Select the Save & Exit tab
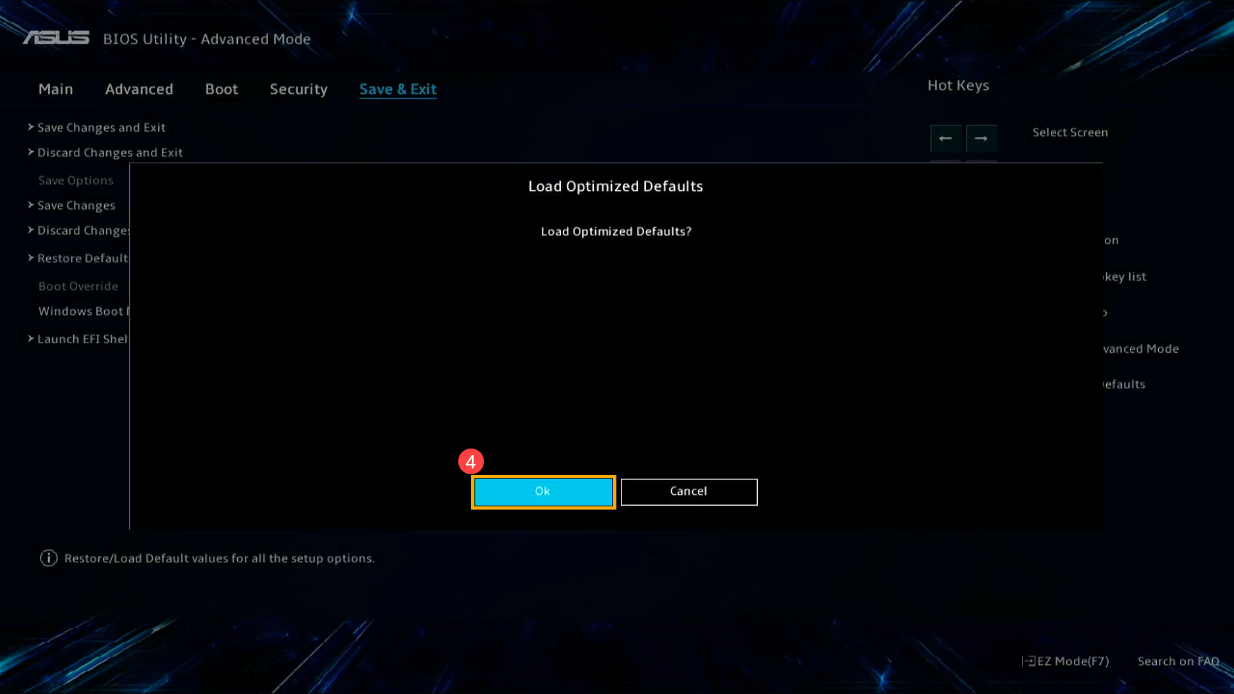 pyautogui.click(x=397, y=89)
